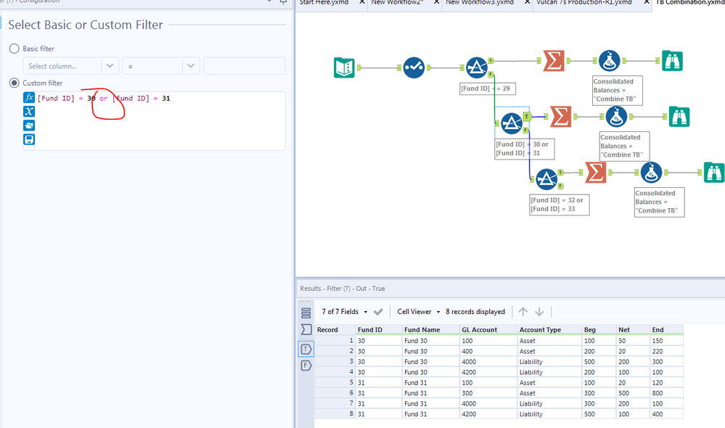Go to previous record with up arrow
Image resolution: width=725 pixels, height=428 pixels.
click(523, 311)
